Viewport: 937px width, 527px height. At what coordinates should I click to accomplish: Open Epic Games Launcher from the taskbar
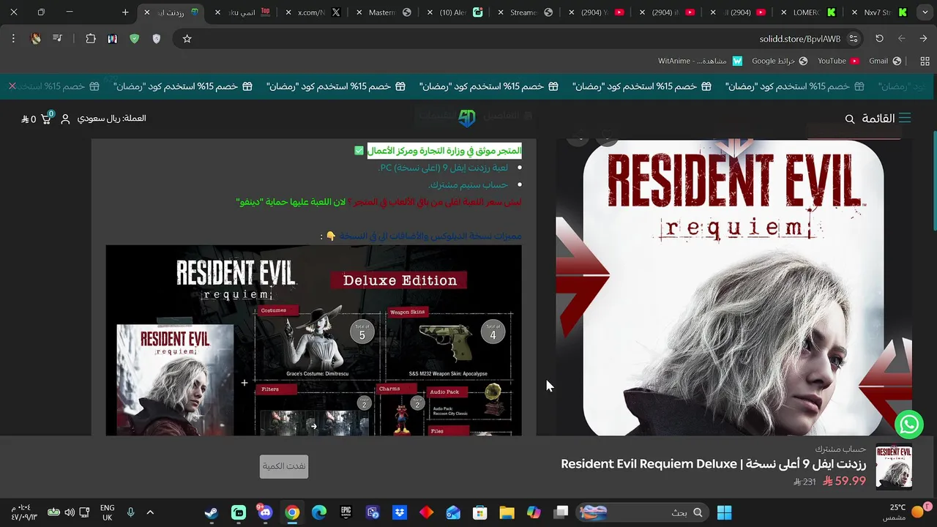point(346,512)
